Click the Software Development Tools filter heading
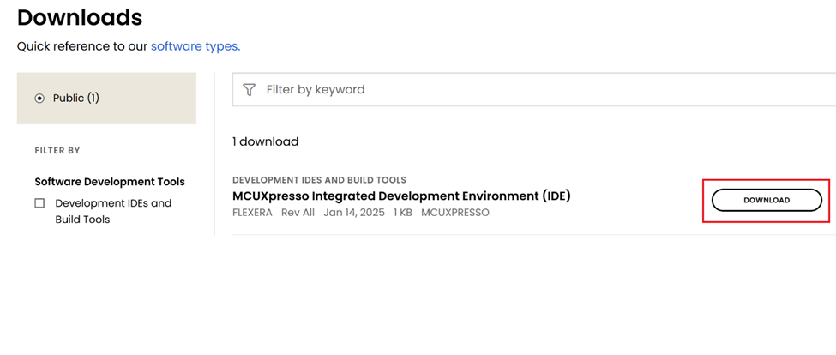This screenshot has width=836, height=355. 110,182
